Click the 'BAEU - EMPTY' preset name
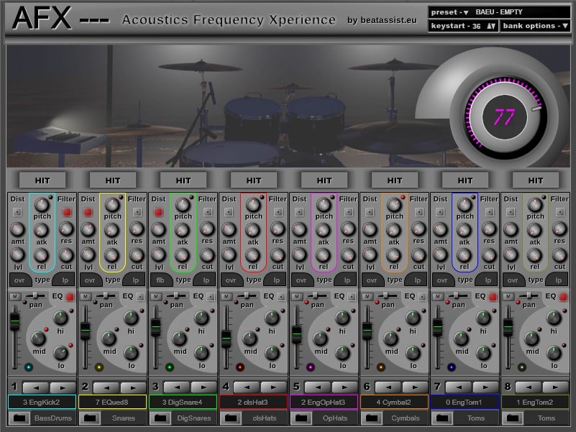The height and width of the screenshot is (432, 576). [x=499, y=12]
